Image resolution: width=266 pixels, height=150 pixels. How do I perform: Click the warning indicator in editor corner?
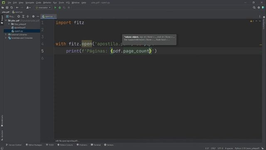point(252,21)
